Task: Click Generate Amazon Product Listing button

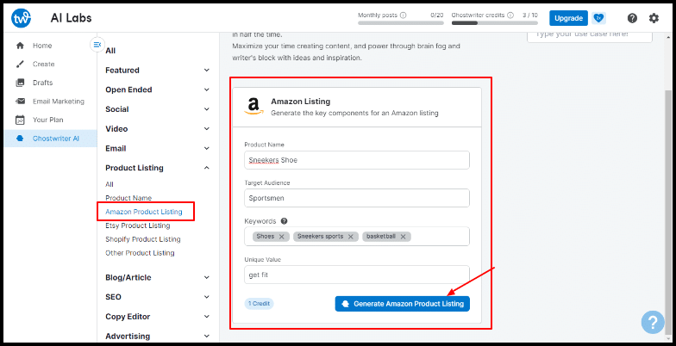Action: (402, 304)
